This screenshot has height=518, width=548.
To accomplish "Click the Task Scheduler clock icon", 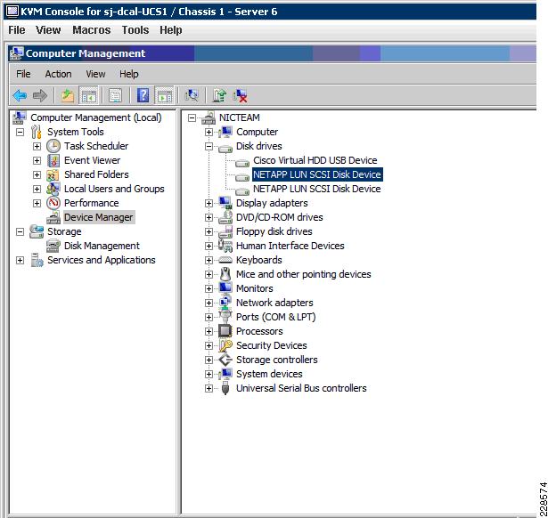I will [x=53, y=146].
